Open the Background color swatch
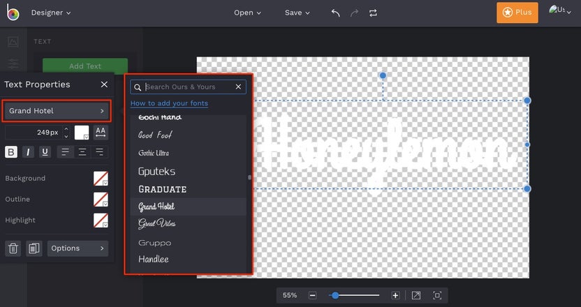 coord(101,178)
